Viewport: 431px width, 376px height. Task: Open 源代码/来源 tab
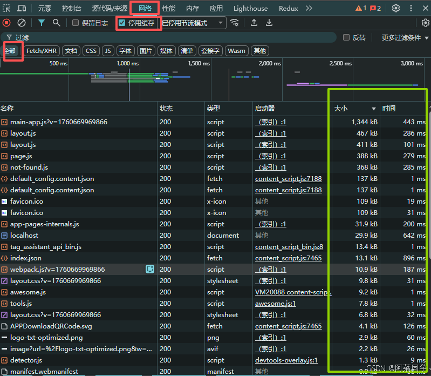[x=110, y=9]
